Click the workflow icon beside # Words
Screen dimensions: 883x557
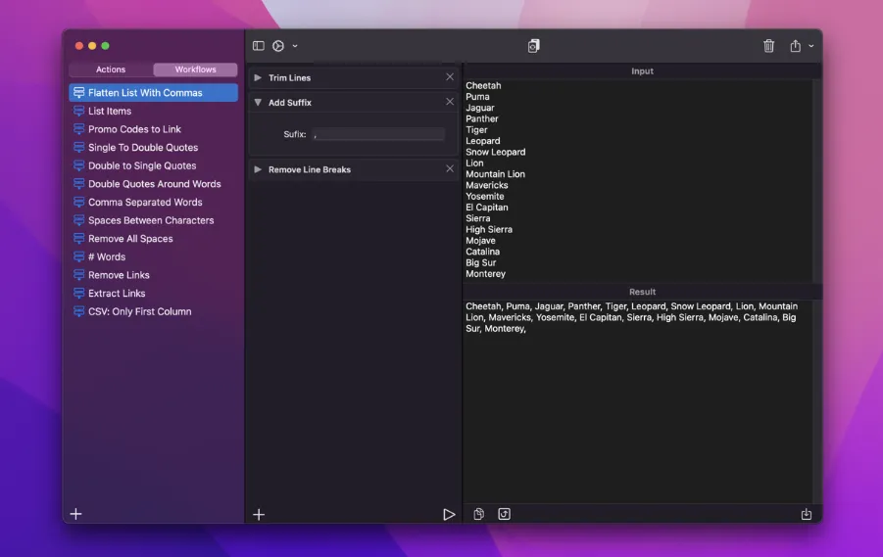[x=78, y=256]
